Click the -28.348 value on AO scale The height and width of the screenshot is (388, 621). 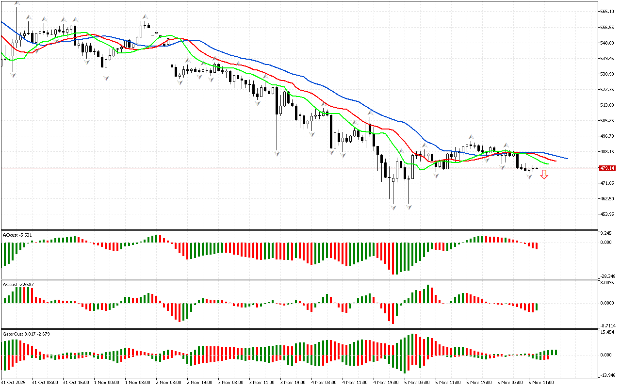click(x=607, y=276)
